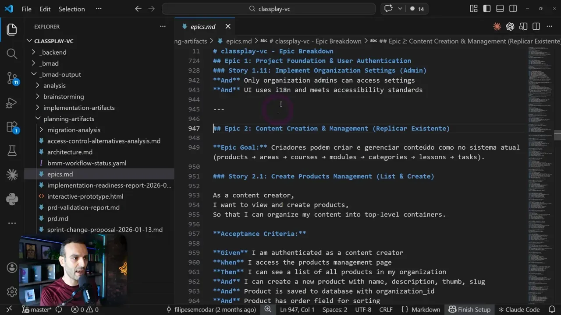The width and height of the screenshot is (561, 315).
Task: Open the Extensions view
Action: (12, 126)
